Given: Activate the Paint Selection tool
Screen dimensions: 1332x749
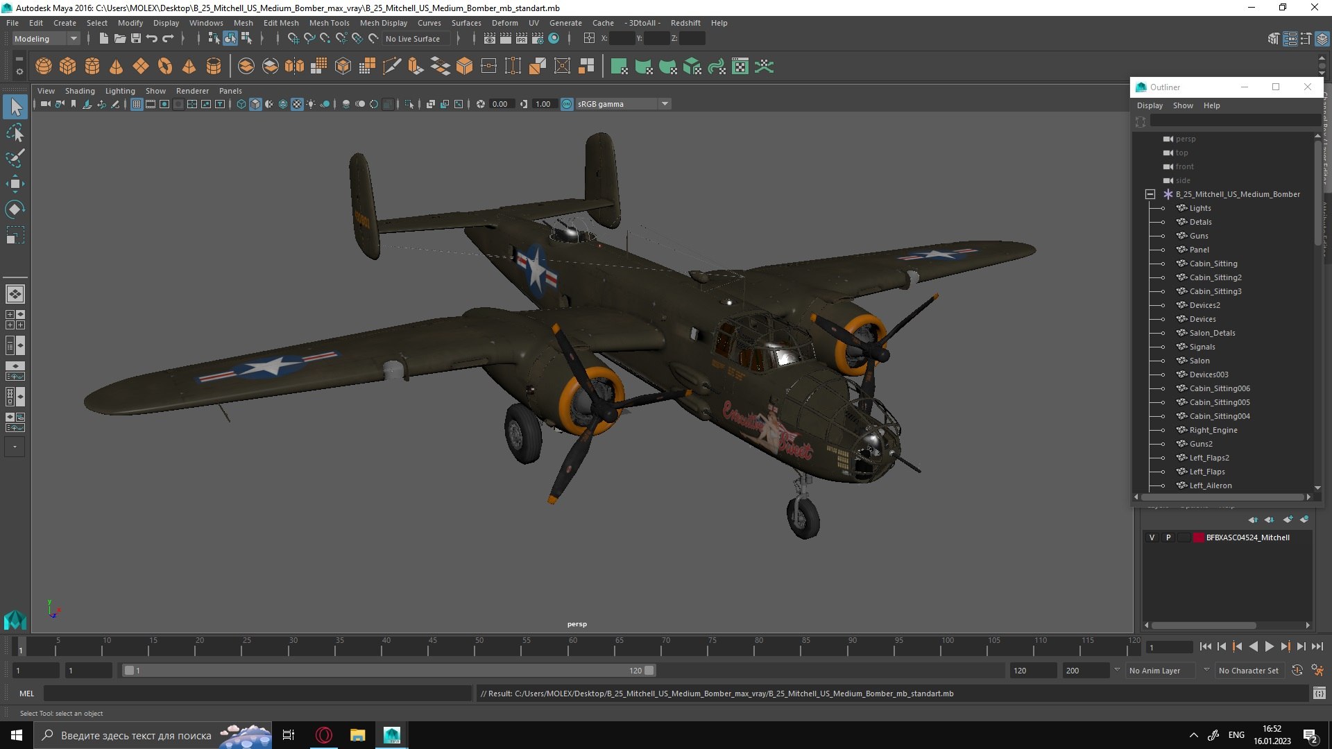Looking at the screenshot, I should pyautogui.click(x=15, y=158).
